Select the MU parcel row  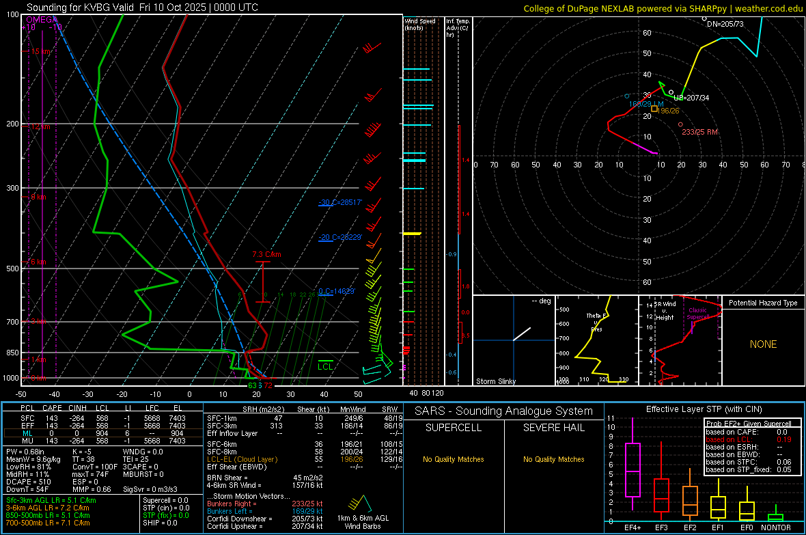coord(103,441)
